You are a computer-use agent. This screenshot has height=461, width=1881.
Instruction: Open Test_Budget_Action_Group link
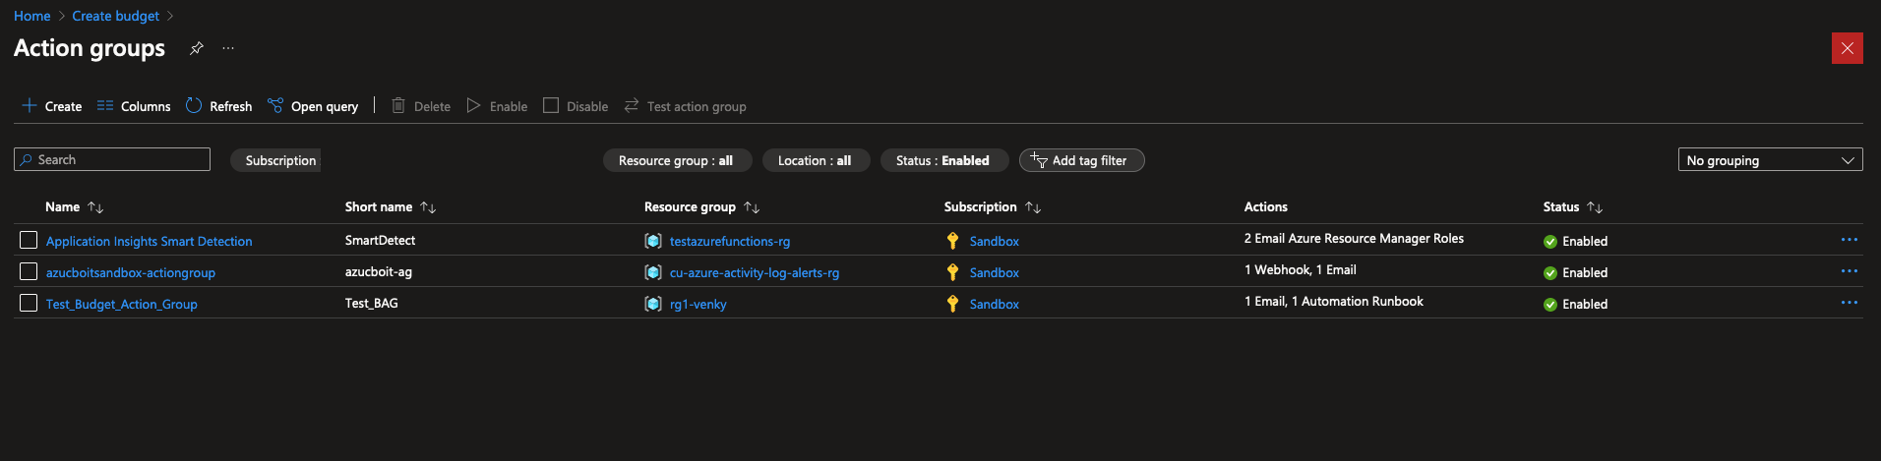(122, 304)
